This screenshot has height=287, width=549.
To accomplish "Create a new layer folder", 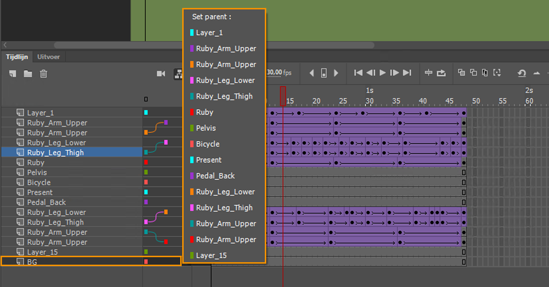I will 28,73.
